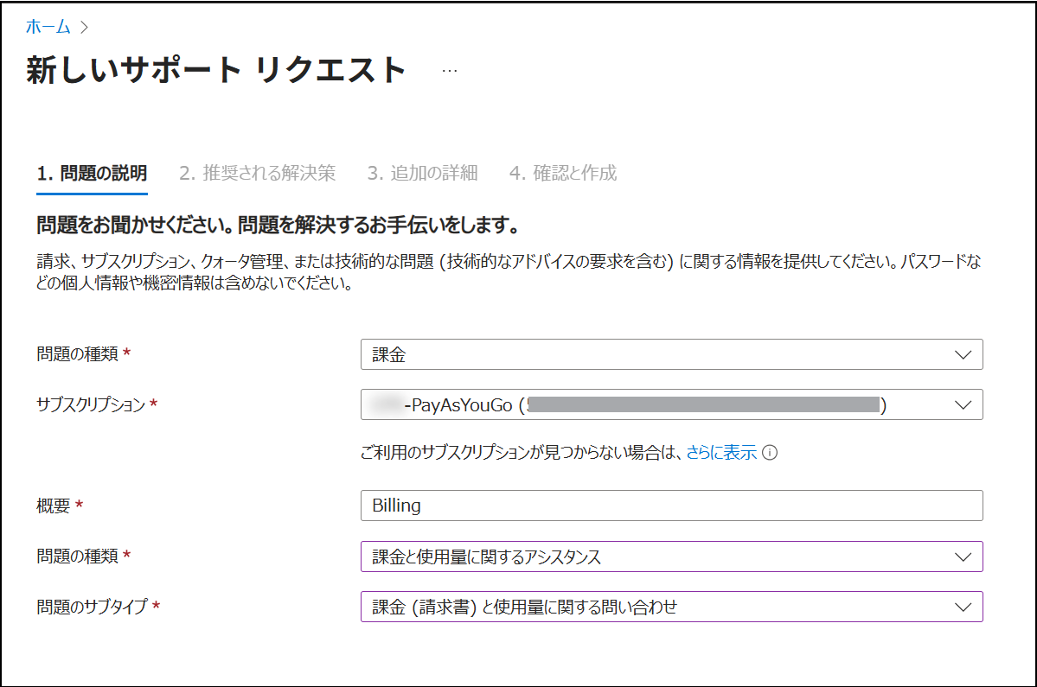Viewport: 1037px width, 687px height.
Task: Open the ホーム breadcrumb link
Action: (48, 27)
